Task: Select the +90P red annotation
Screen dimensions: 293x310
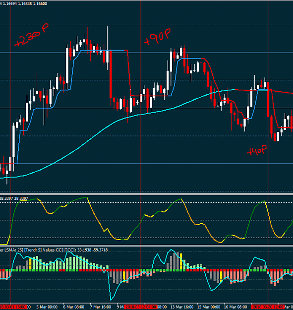Action: point(158,37)
